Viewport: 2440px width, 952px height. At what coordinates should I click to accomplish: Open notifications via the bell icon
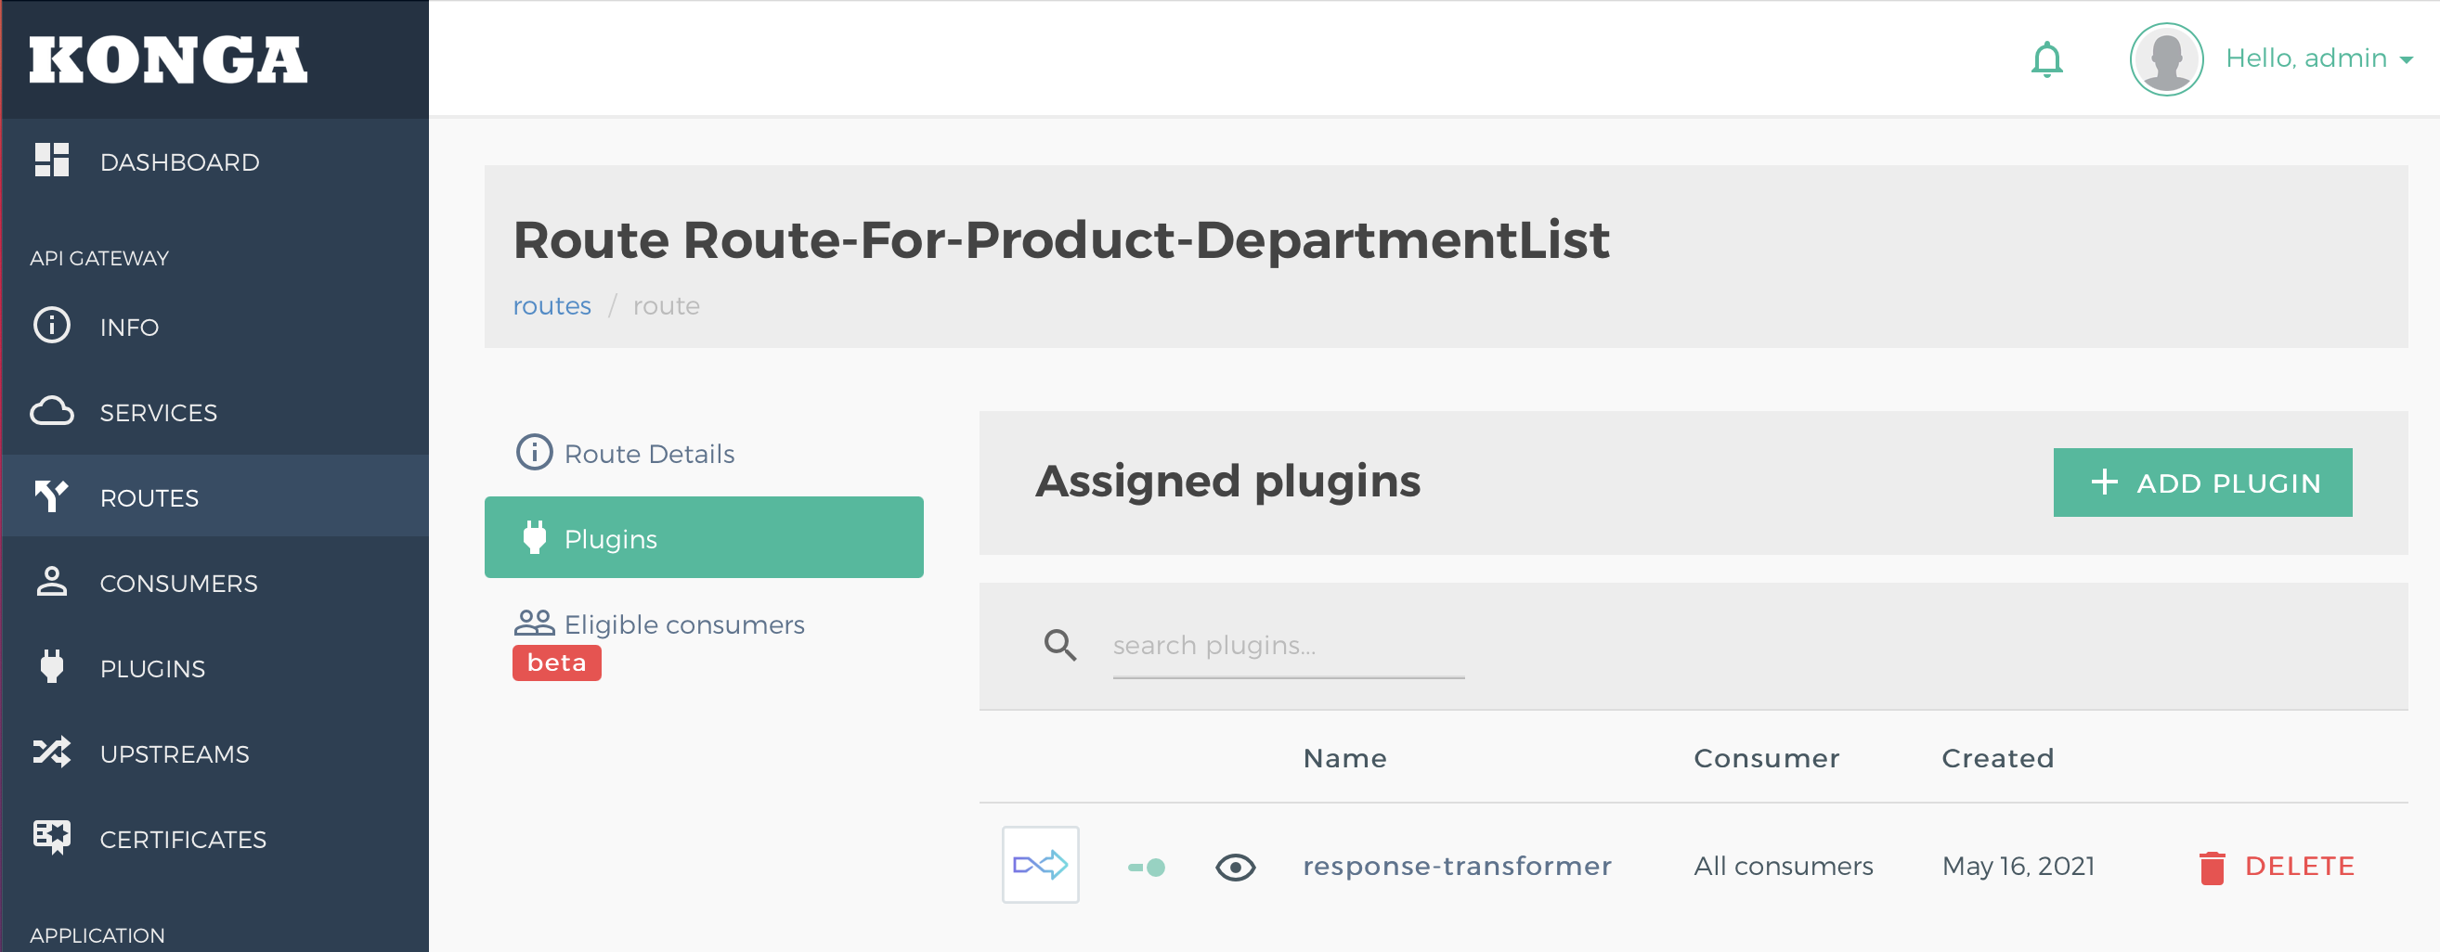click(x=2046, y=58)
